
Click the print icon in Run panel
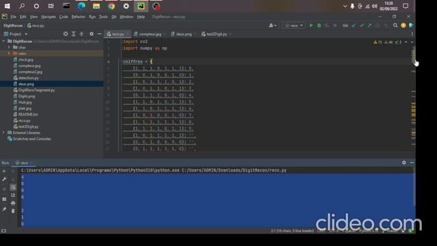pos(13,203)
